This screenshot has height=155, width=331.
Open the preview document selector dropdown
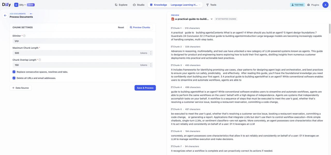[212, 19]
